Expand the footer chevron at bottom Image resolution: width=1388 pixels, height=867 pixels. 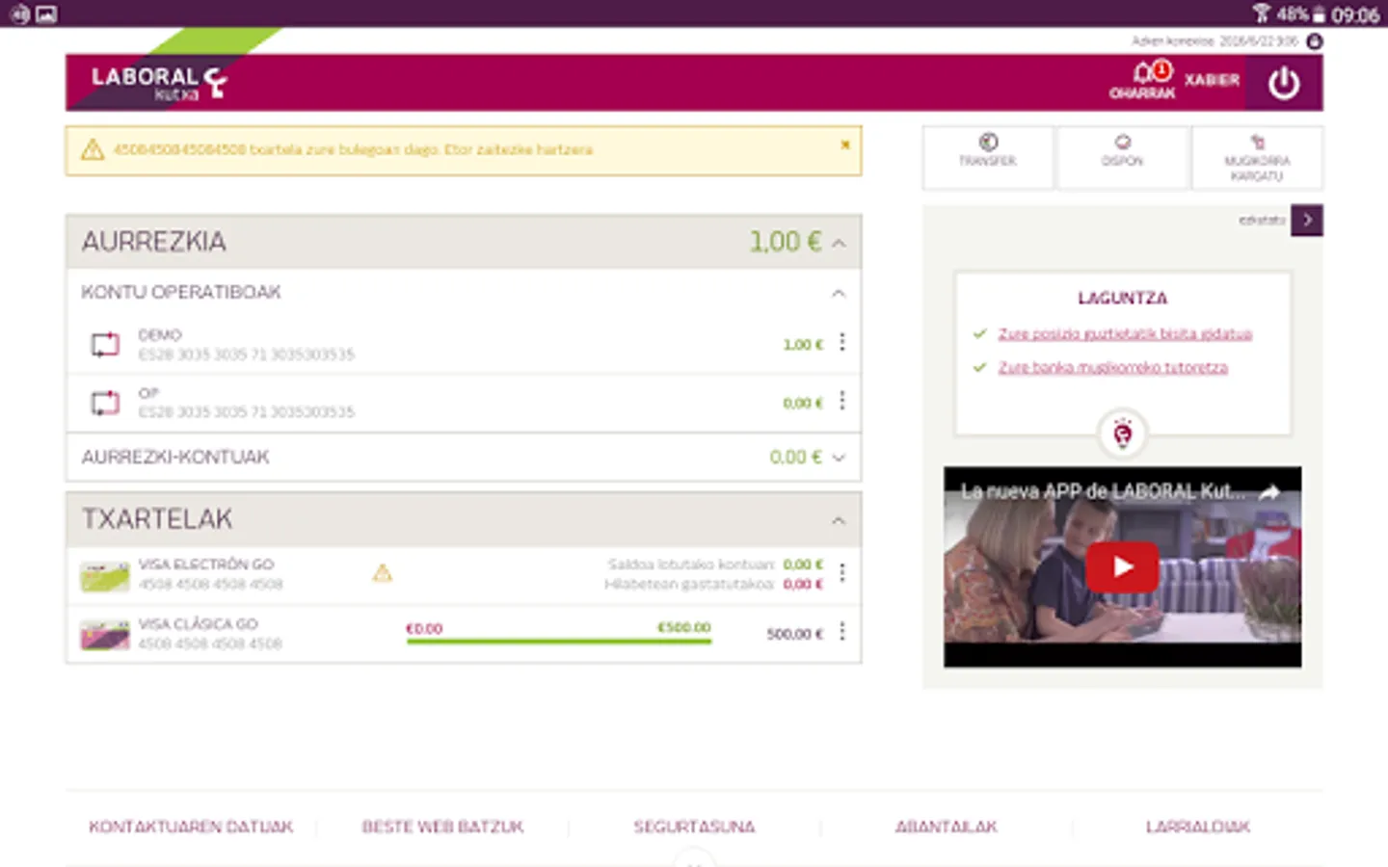(x=694, y=858)
